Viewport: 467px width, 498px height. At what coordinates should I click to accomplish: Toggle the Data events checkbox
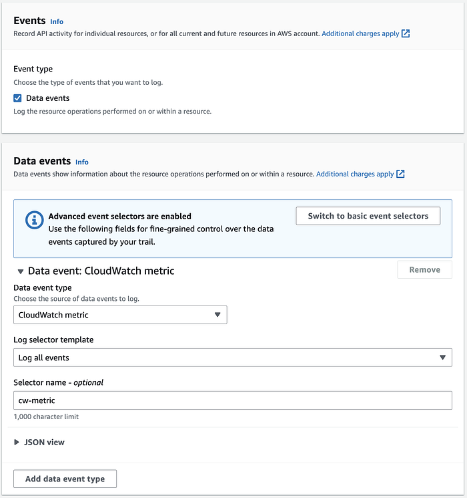point(18,98)
